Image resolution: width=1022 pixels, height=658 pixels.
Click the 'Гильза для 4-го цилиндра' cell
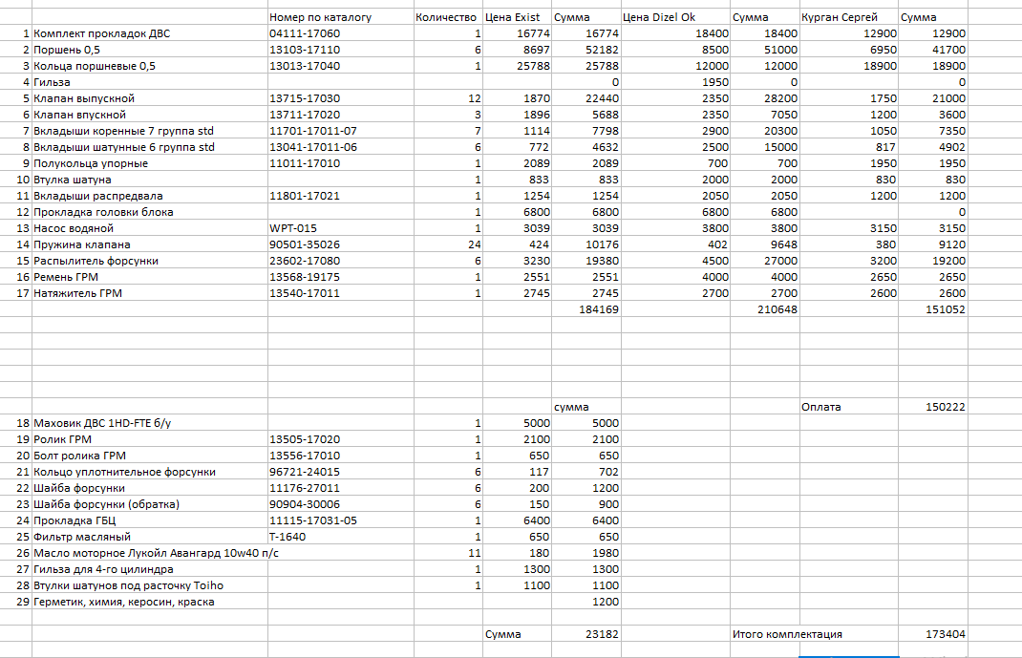click(150, 569)
